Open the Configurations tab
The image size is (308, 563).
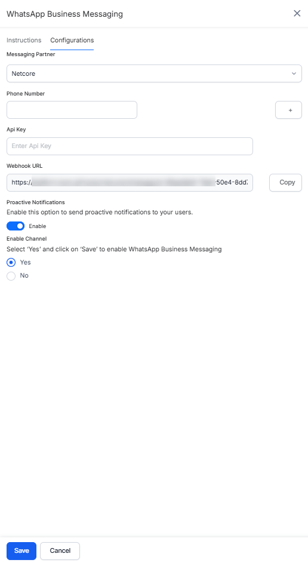[72, 40]
